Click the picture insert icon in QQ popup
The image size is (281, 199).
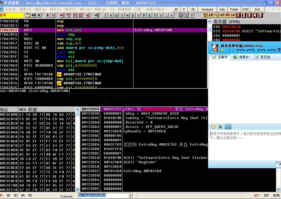pyautogui.click(x=220, y=127)
